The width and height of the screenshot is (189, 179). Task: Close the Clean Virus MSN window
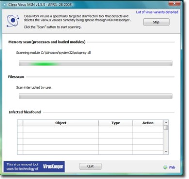(174, 3)
